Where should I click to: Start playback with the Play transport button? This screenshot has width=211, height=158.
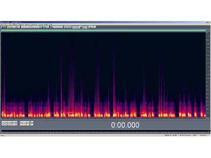(x=6, y=122)
